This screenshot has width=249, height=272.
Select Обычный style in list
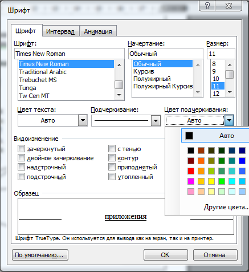coord(162,64)
